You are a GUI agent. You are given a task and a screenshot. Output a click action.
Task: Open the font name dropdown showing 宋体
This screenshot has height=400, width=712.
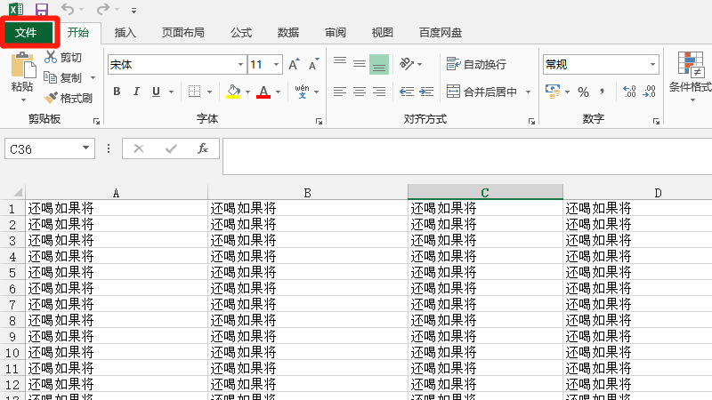[240, 65]
